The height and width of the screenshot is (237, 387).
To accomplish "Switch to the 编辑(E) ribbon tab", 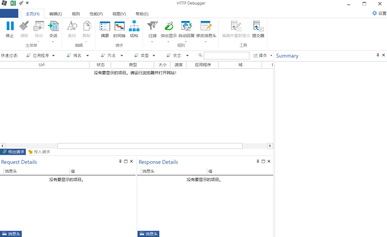I will point(56,14).
